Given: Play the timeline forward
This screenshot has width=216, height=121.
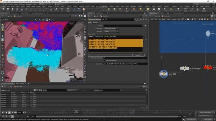Looking at the screenshot, I should (12, 113).
